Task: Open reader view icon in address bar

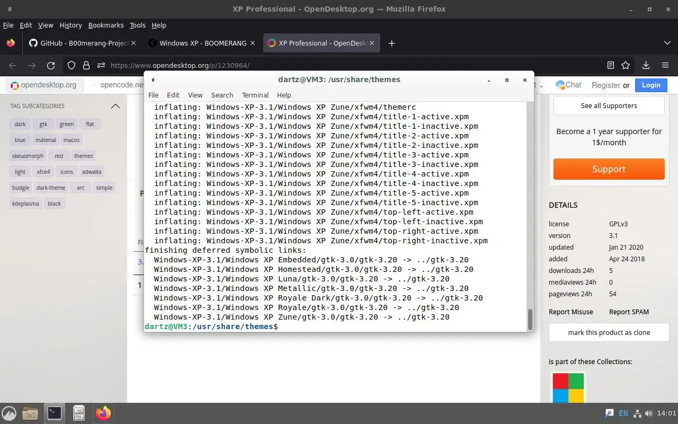Action: pos(611,65)
